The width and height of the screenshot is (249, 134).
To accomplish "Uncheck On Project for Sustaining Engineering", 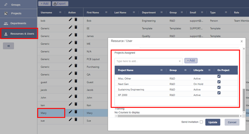I will pyautogui.click(x=219, y=88).
